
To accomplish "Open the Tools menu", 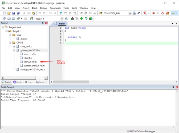I will (66, 8).
